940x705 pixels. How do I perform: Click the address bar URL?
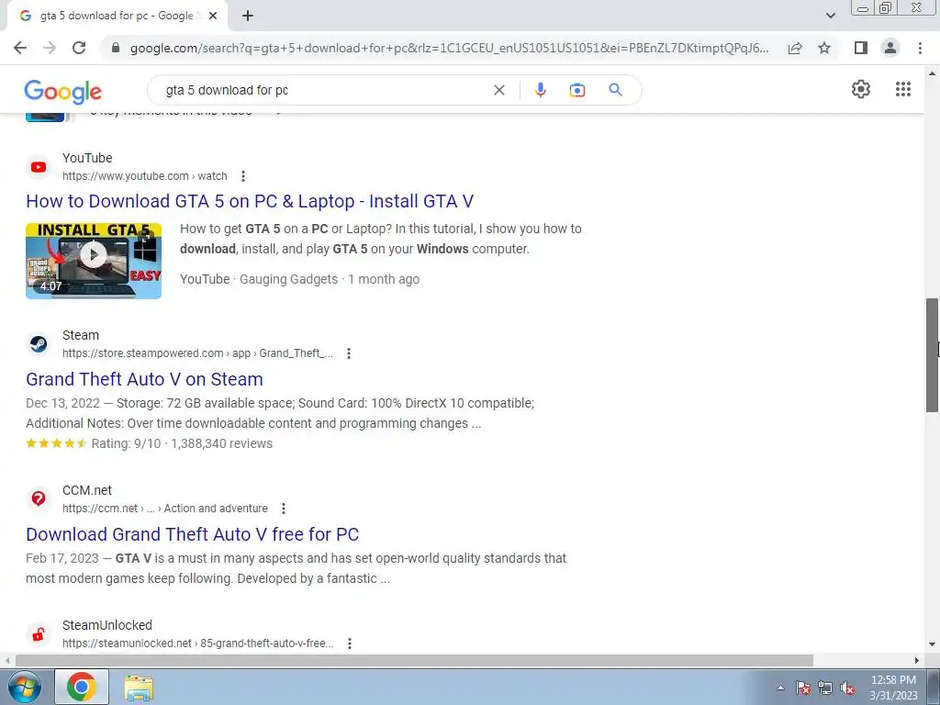pyautogui.click(x=450, y=48)
